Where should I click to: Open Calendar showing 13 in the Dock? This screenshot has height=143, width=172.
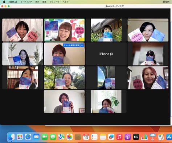[86, 137]
